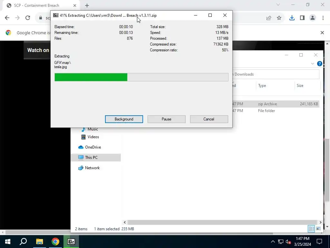Screen dimensions: 330x248
Task: Toggle Chrome side panel
Action: pyautogui.click(x=302, y=18)
